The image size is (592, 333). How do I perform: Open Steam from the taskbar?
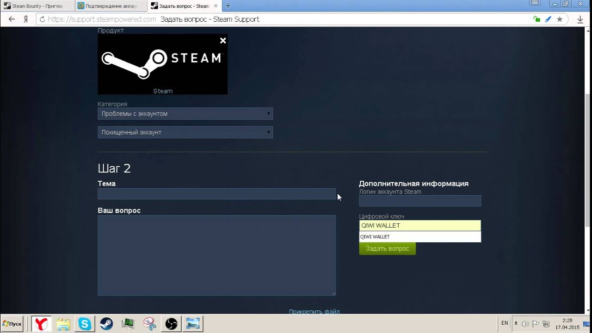pyautogui.click(x=106, y=324)
